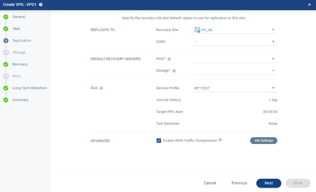Viewport: 316px width, 192px height.
Task: Click the green check icon beside General
Action: [6, 17]
